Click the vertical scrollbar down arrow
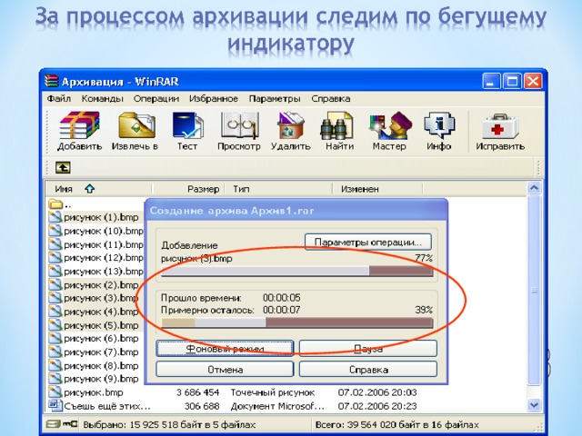 (537, 405)
